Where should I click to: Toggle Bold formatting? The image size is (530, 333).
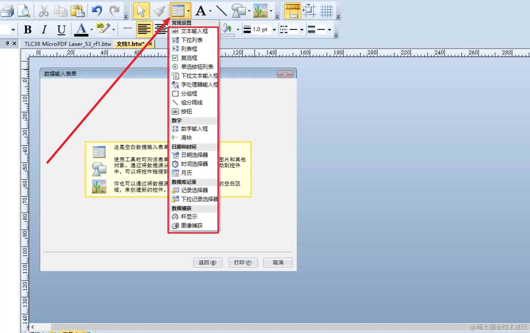pyautogui.click(x=27, y=30)
